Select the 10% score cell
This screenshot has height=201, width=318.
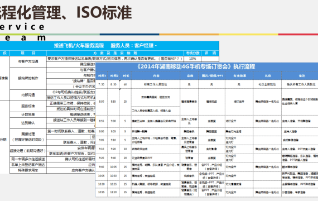point(192,59)
